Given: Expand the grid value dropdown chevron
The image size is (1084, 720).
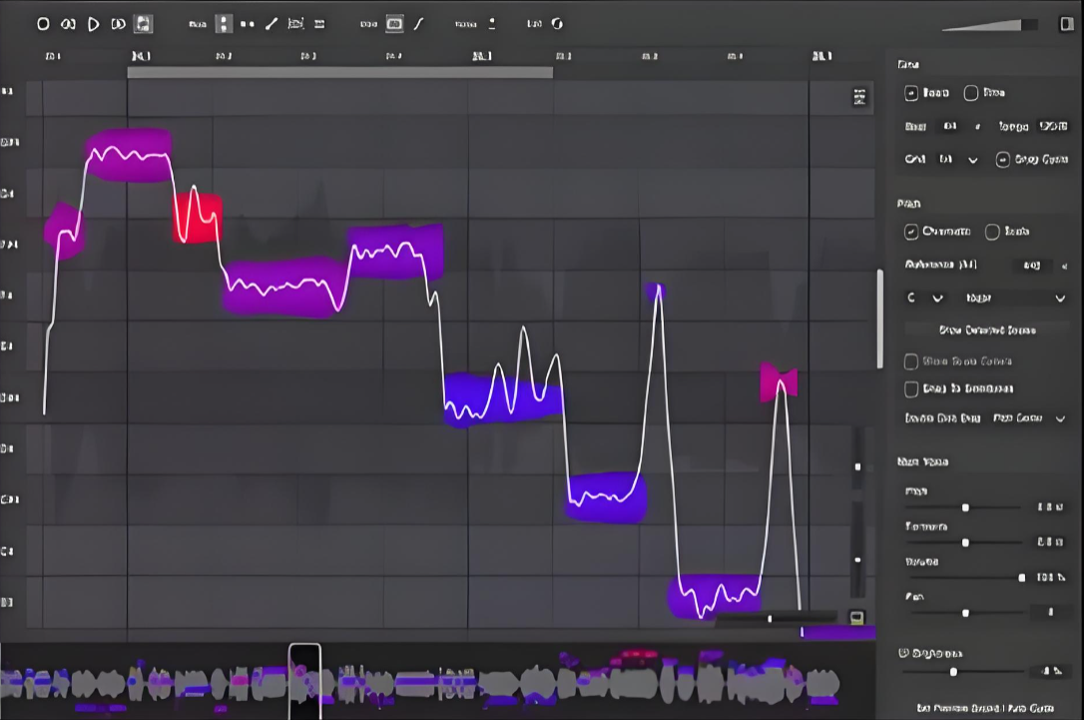Looking at the screenshot, I should click(x=972, y=160).
